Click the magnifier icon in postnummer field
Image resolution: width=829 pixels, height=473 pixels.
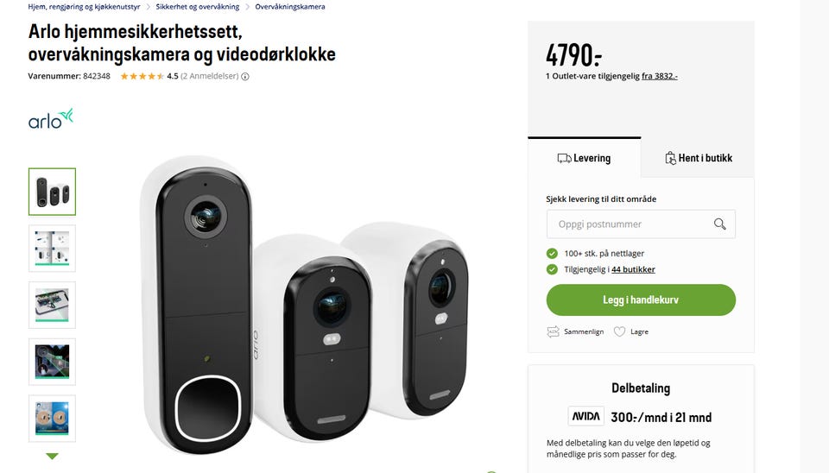[x=719, y=224]
